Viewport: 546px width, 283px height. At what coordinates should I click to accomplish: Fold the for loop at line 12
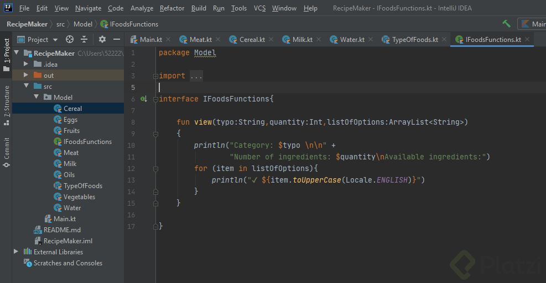(x=155, y=169)
